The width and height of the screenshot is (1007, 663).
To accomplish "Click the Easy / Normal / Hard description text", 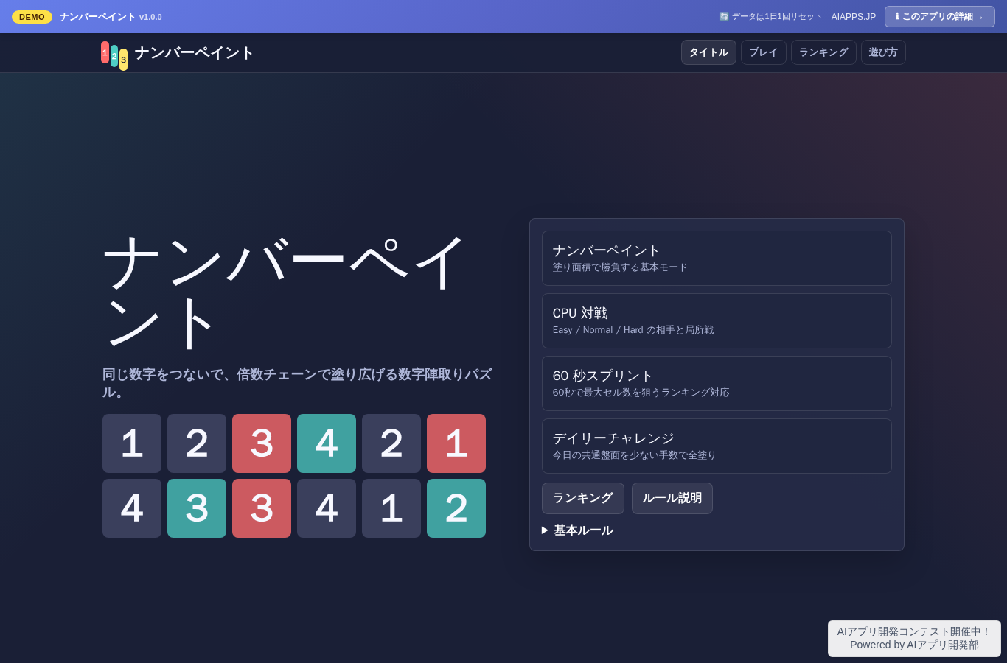I will pyautogui.click(x=633, y=330).
